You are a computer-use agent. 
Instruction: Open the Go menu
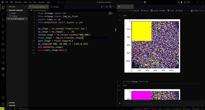[x=30, y=2]
